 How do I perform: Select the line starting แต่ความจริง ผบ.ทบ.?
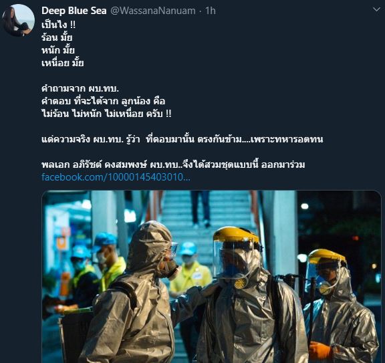point(182,139)
